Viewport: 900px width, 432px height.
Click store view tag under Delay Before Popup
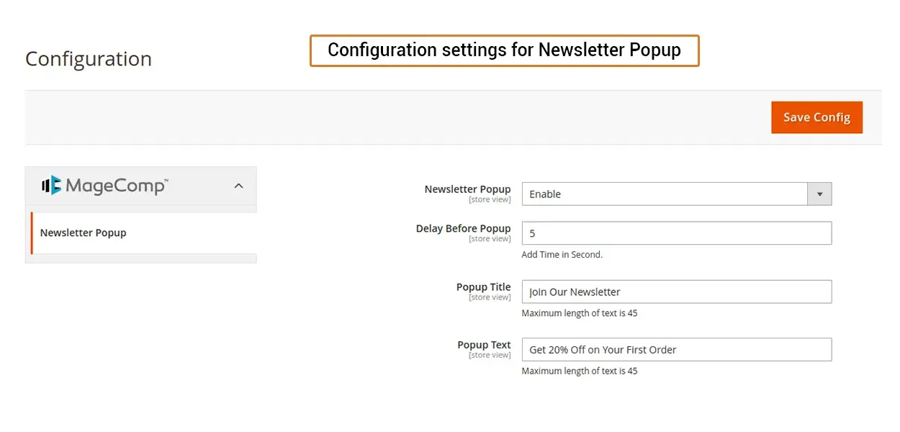[x=490, y=239]
